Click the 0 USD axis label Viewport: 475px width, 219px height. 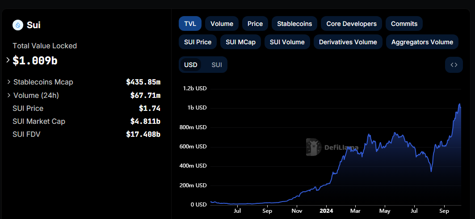pos(199,205)
